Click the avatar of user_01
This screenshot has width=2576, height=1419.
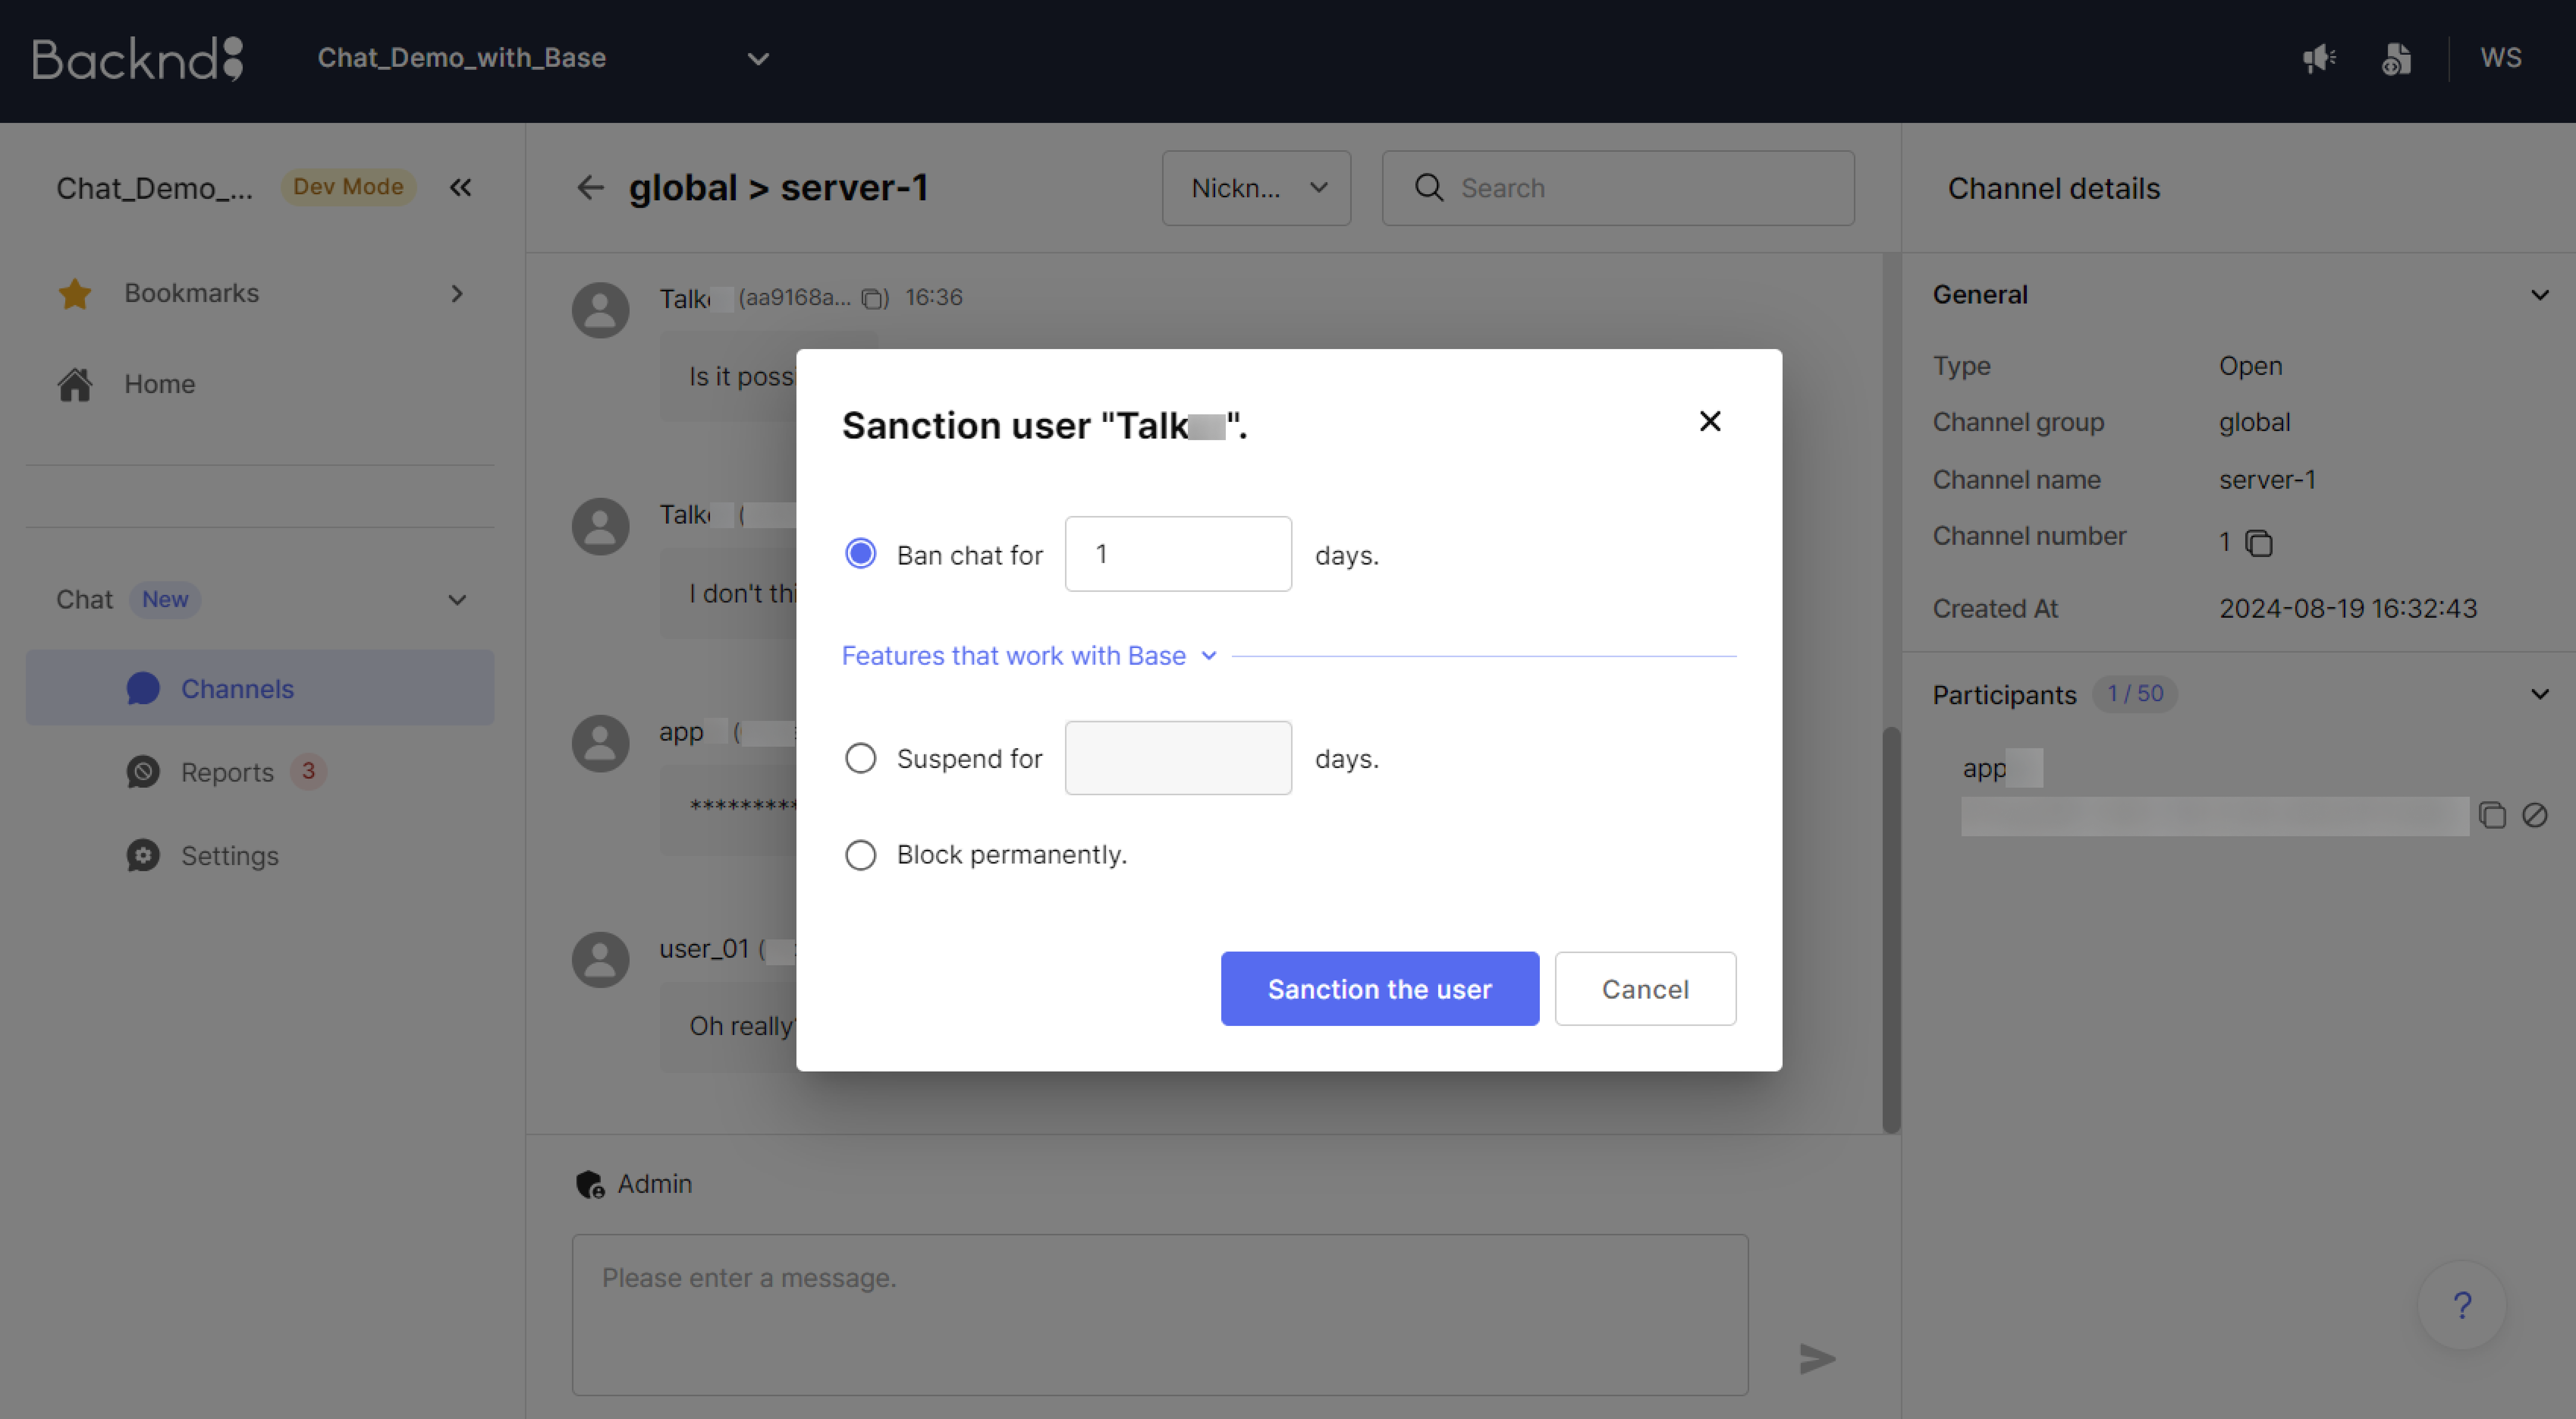[x=600, y=960]
